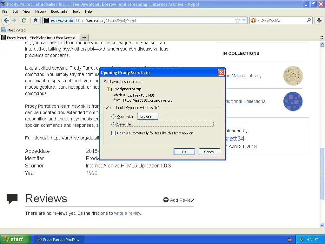Open the Bookmarks menu
Screen dimensions: 325x244
tap(59, 11)
